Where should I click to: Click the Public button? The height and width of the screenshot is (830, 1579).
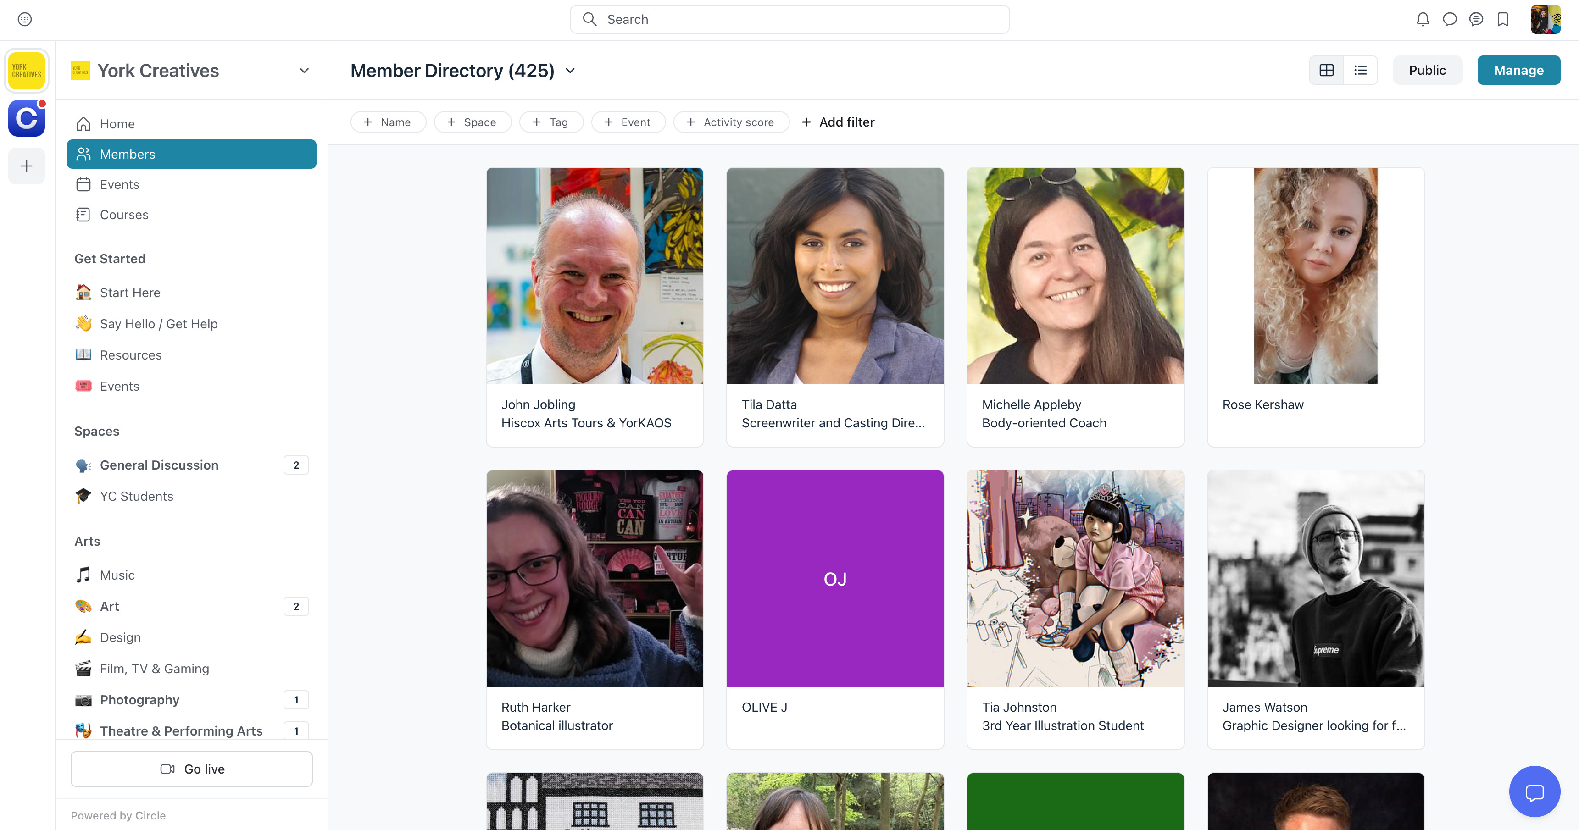pyautogui.click(x=1427, y=71)
